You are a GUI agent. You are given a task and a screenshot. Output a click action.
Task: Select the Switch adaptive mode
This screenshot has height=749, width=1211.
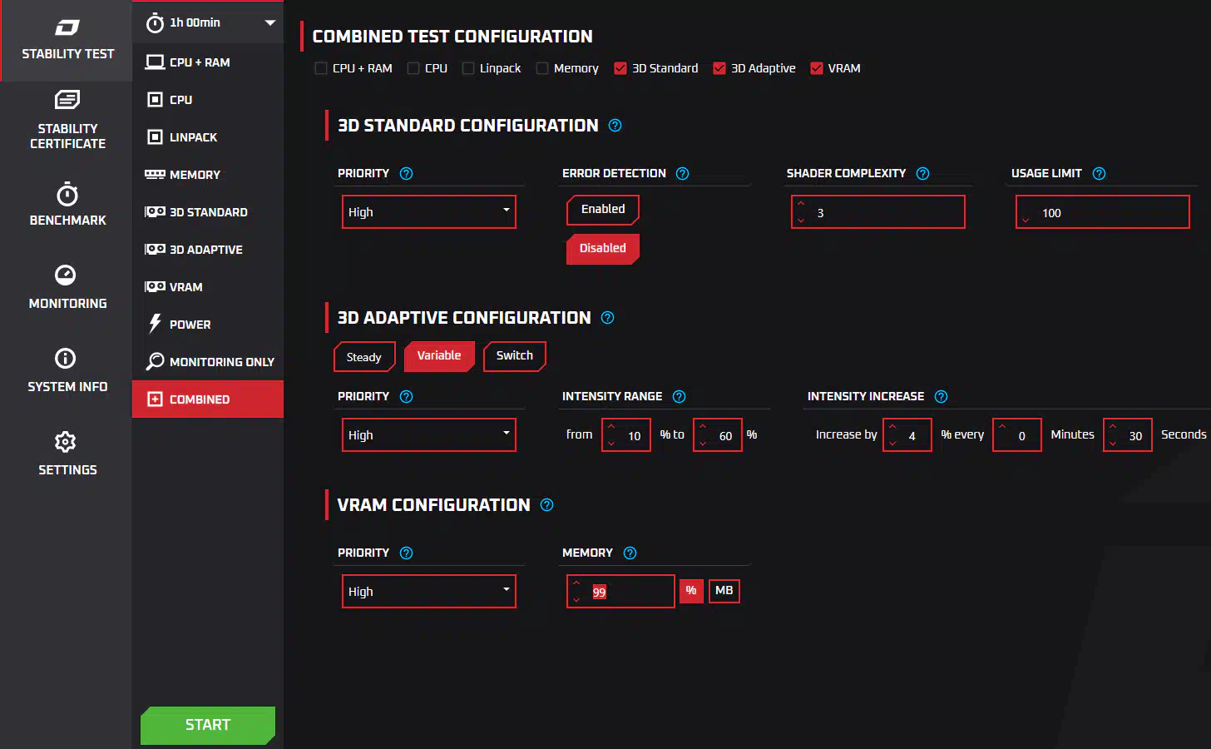coord(515,356)
